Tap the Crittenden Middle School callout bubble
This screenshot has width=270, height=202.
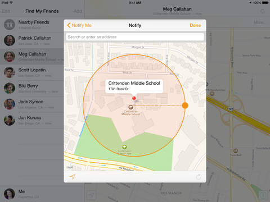[134, 86]
